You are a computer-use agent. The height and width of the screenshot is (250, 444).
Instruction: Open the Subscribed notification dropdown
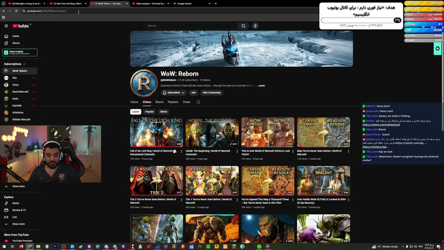point(173,93)
